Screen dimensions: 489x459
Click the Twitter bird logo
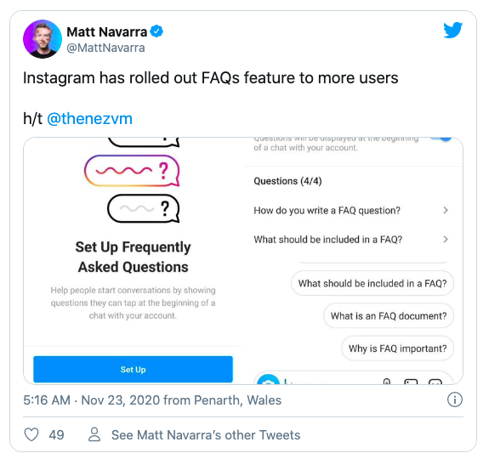(453, 31)
